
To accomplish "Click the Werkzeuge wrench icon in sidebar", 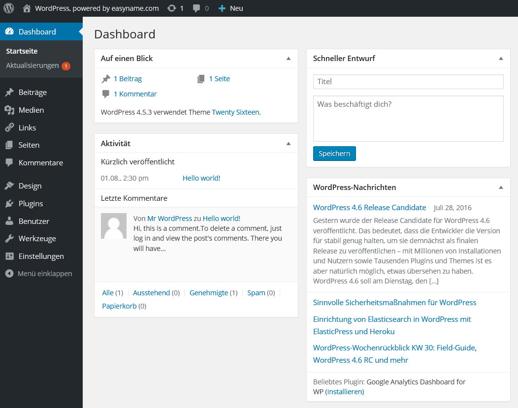I will (x=9, y=238).
